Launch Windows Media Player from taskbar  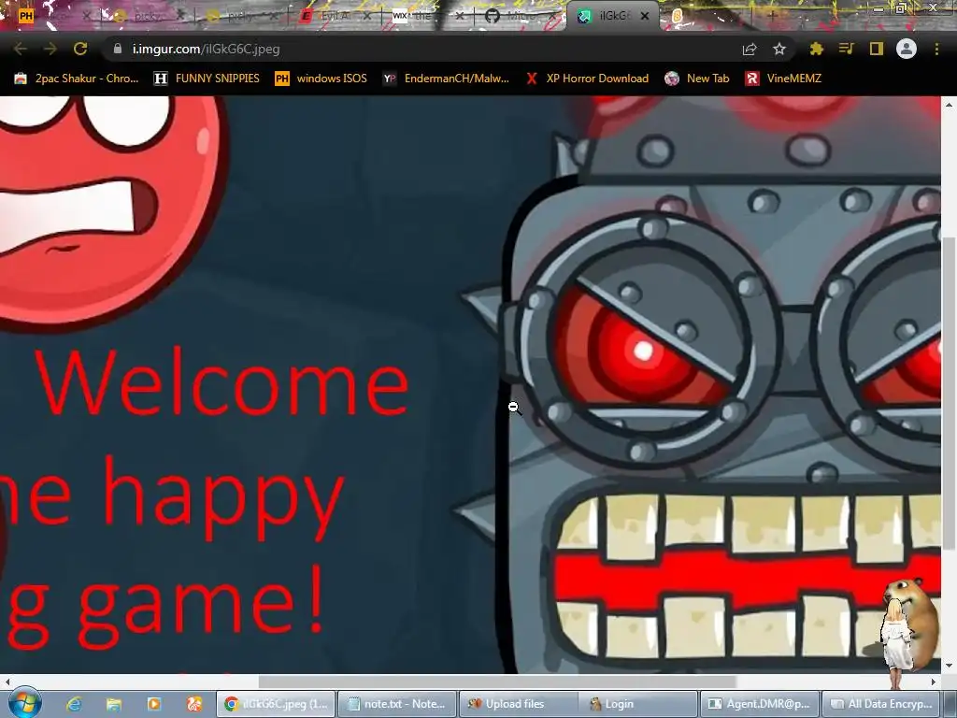point(154,704)
